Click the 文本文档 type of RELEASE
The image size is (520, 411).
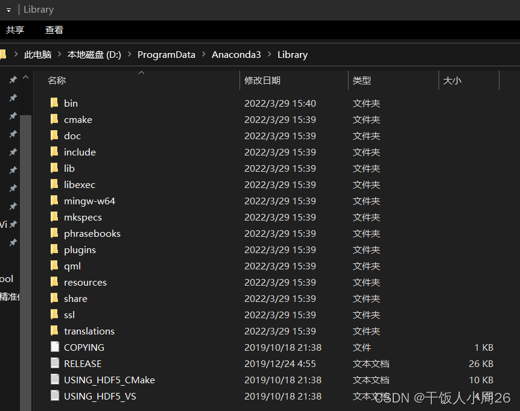(371, 363)
